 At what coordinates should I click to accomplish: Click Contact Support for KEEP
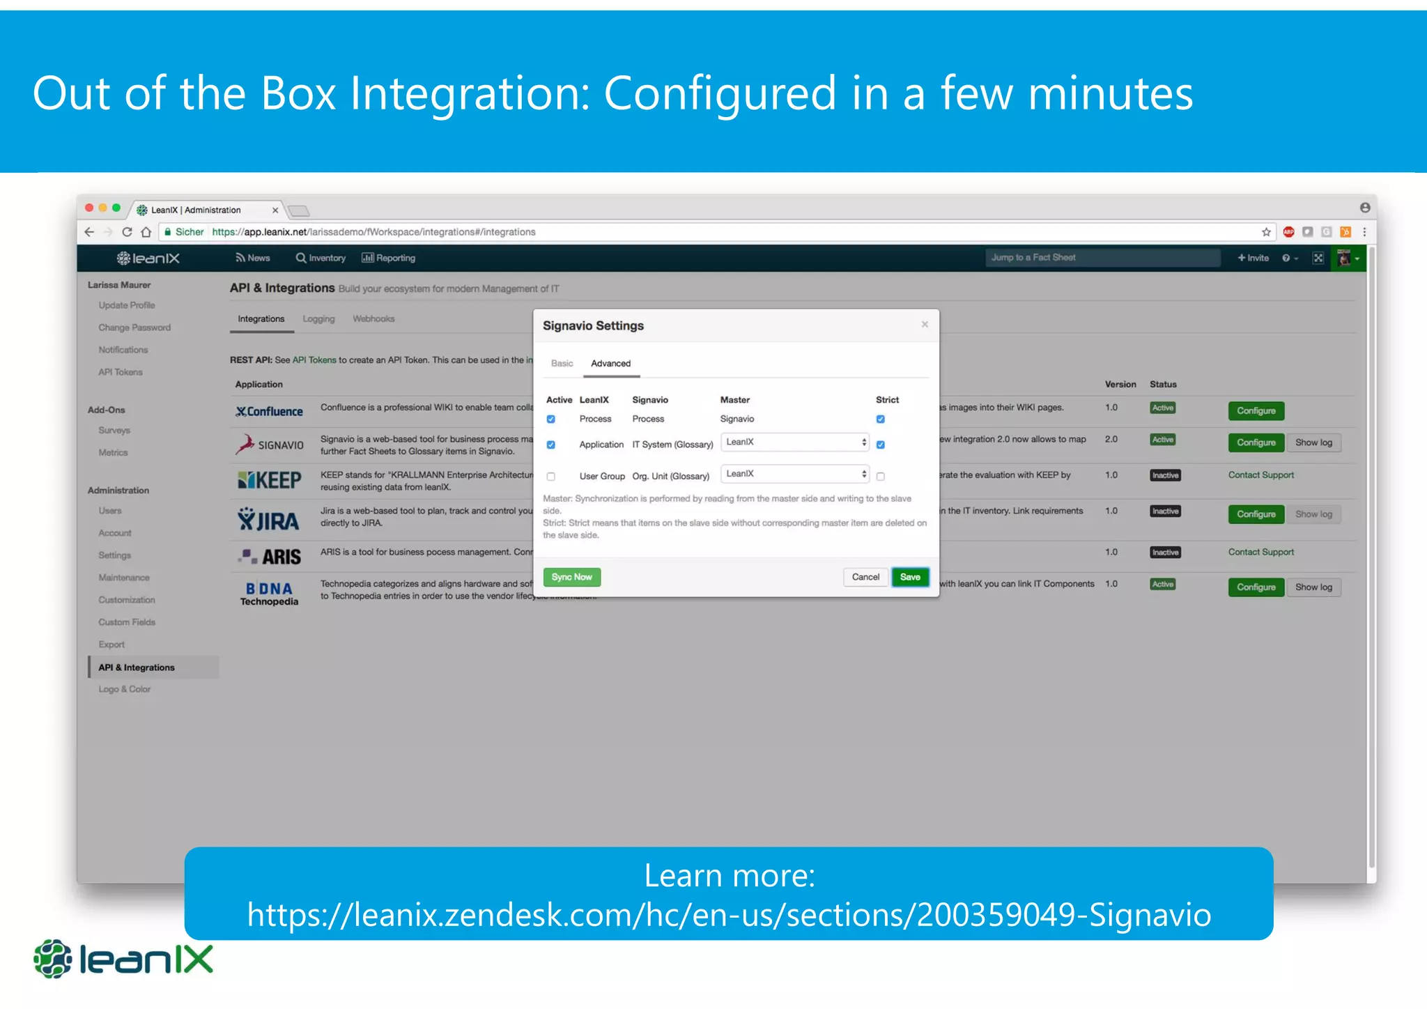[x=1261, y=475]
